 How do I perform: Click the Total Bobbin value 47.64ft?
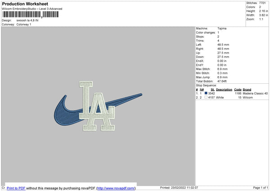(222, 81)
